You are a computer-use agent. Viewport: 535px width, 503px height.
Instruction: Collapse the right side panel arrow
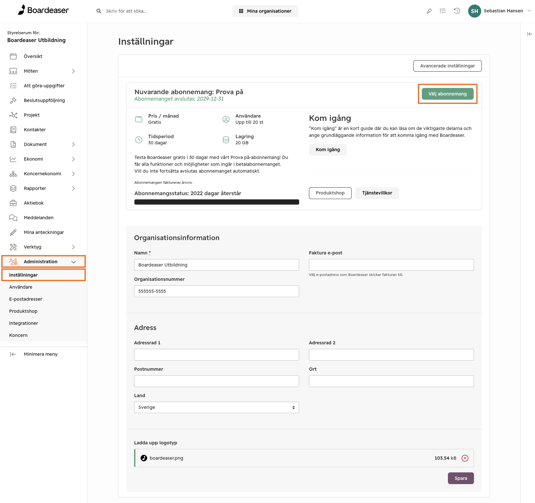pos(530,34)
